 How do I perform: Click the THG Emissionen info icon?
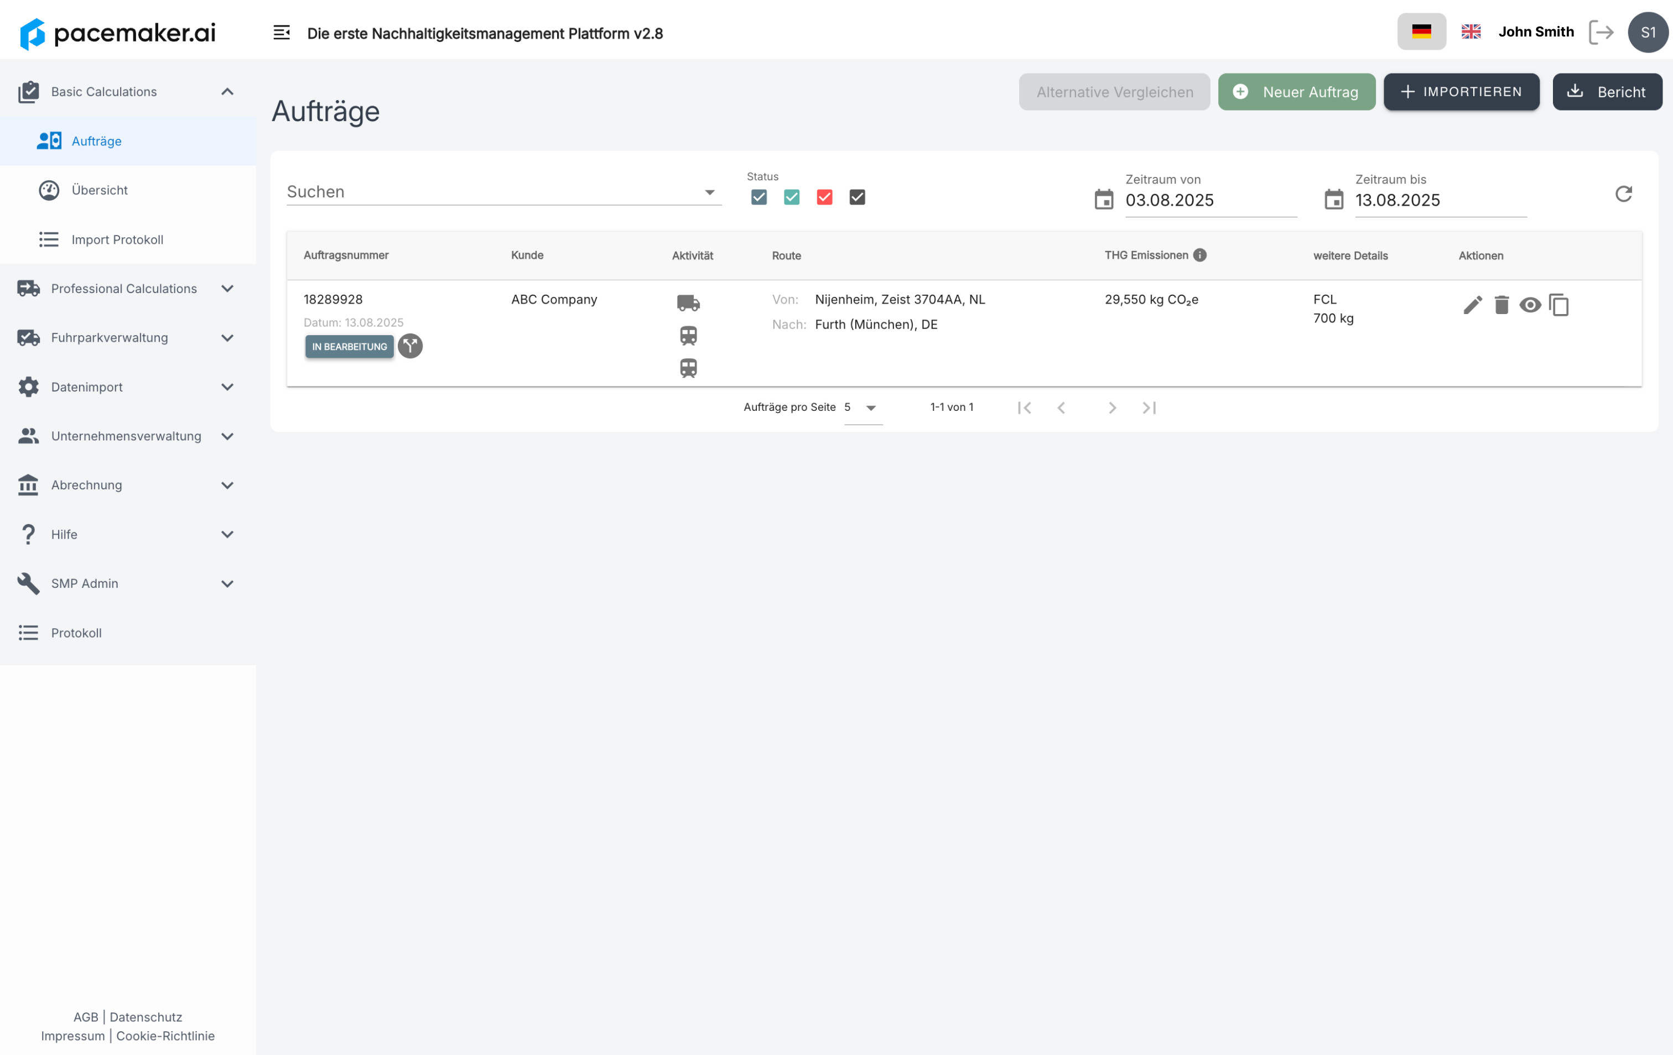pyautogui.click(x=1200, y=255)
